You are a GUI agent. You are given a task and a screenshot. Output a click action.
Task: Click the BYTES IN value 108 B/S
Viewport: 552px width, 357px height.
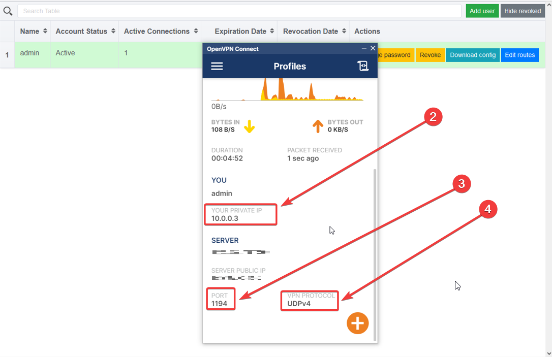pyautogui.click(x=223, y=129)
